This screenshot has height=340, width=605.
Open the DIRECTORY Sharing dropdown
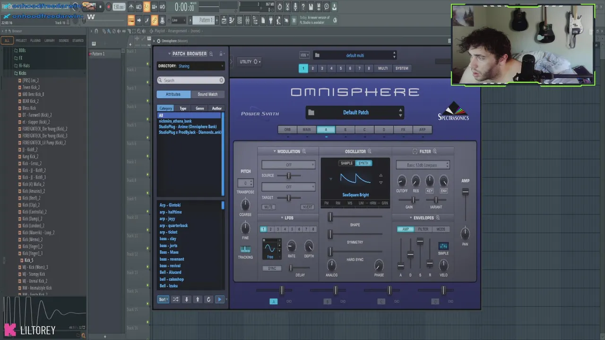click(191, 66)
